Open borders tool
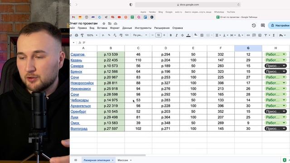Screen dimensions: 290x163 point(202,35)
